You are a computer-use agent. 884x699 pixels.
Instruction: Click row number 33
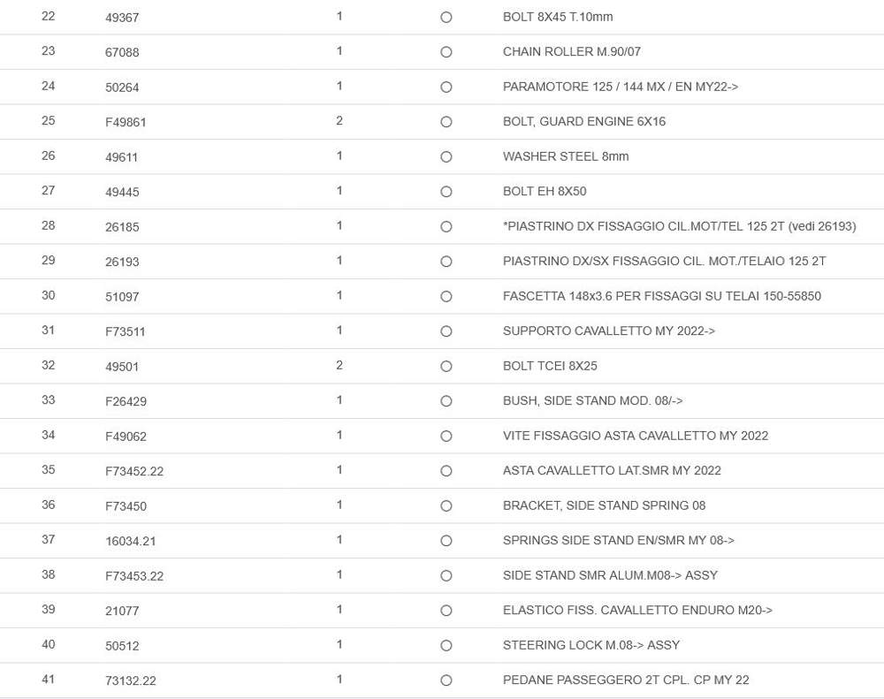[x=48, y=400]
